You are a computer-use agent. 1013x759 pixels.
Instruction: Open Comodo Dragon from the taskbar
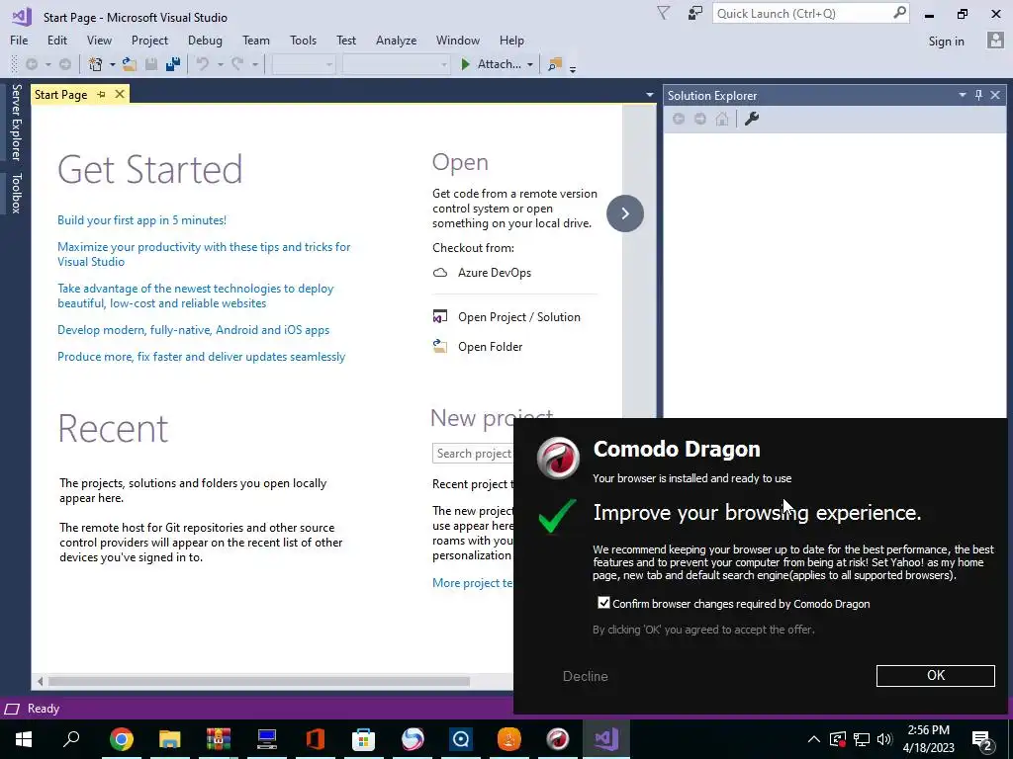click(x=558, y=739)
